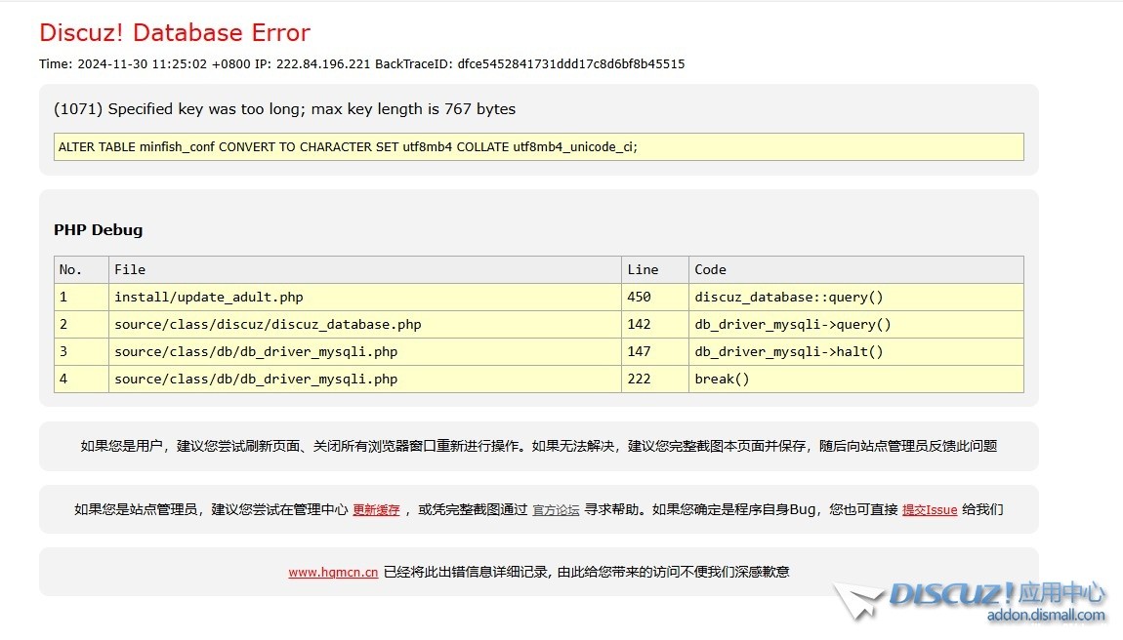Click the 更新缓存 link

tap(376, 509)
